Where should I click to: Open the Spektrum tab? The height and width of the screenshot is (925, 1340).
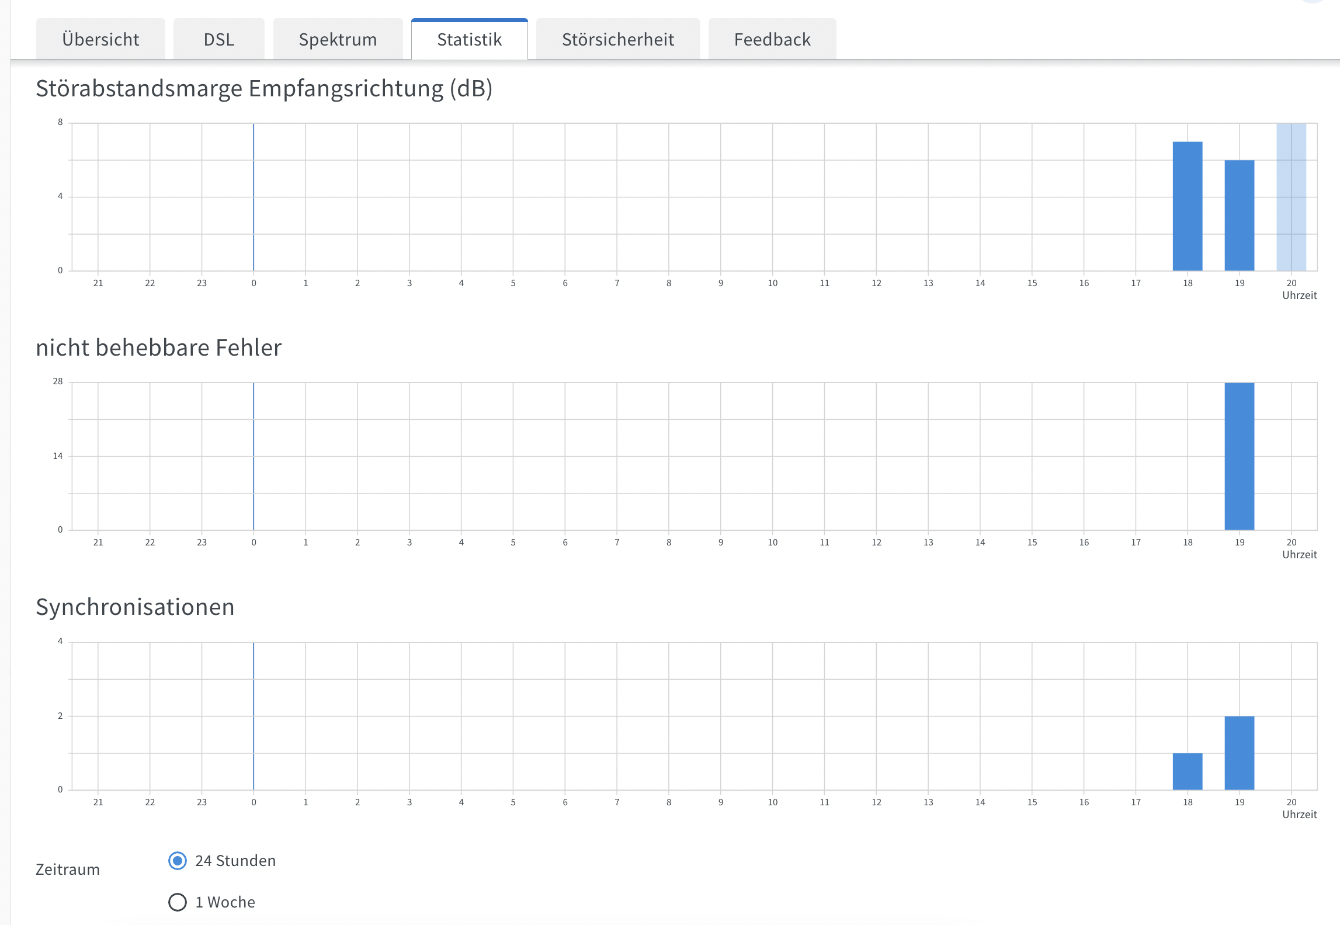coord(338,40)
